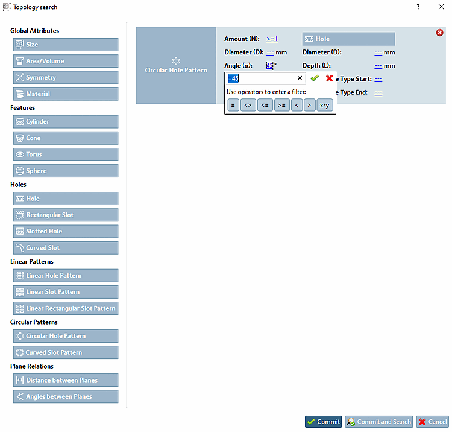Edit the pattern Diameter (D) value

click(270, 52)
